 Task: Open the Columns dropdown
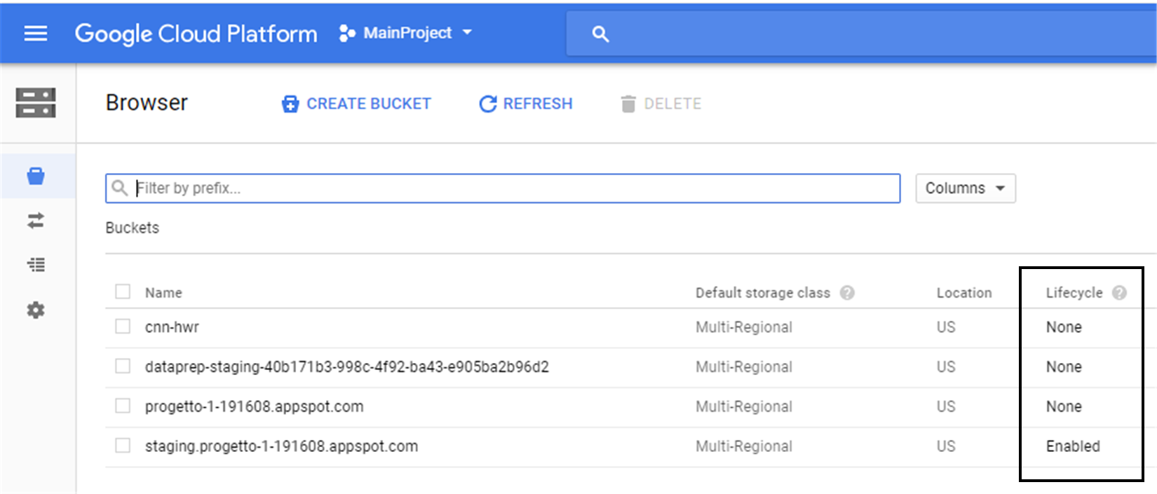[x=966, y=188]
